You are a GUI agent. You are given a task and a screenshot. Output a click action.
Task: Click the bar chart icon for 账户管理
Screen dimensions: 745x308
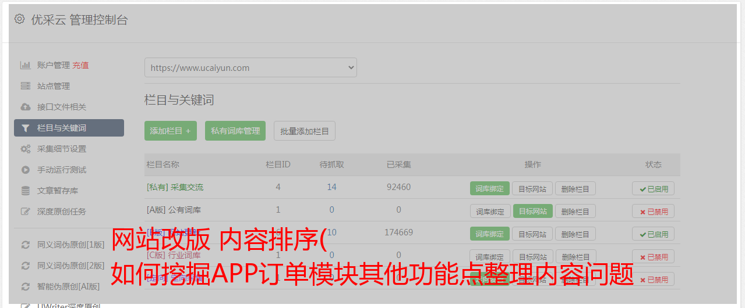pos(25,65)
